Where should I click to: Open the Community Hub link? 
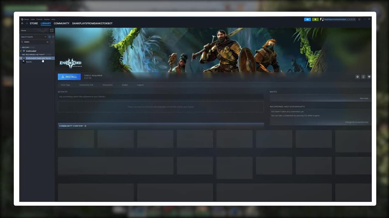[x=86, y=85]
